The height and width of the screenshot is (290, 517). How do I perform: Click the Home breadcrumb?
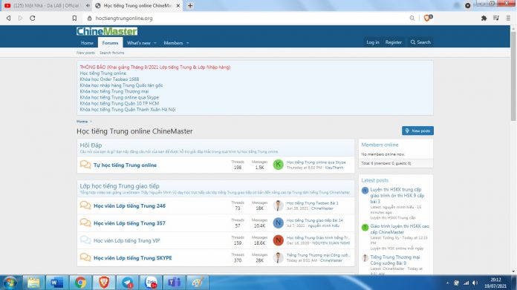(82, 122)
